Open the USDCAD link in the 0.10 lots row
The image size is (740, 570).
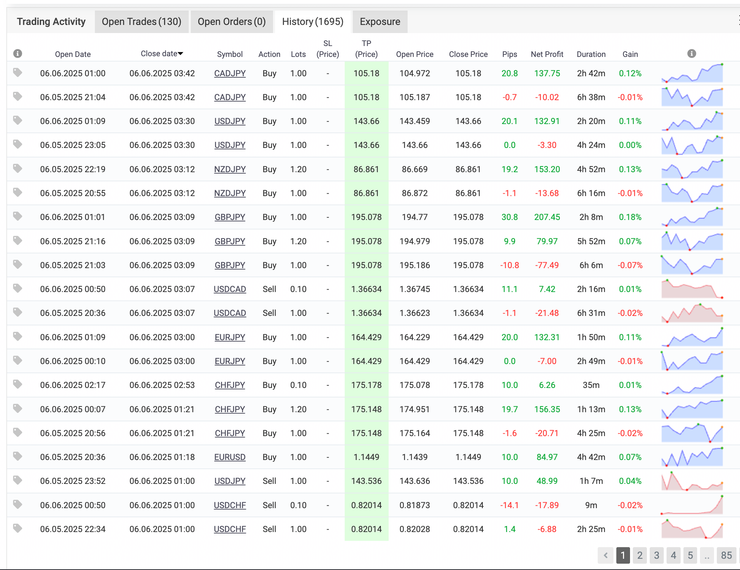[230, 289]
